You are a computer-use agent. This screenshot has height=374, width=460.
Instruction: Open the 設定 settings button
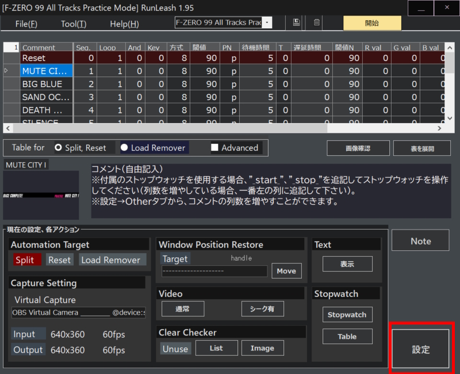tap(421, 349)
